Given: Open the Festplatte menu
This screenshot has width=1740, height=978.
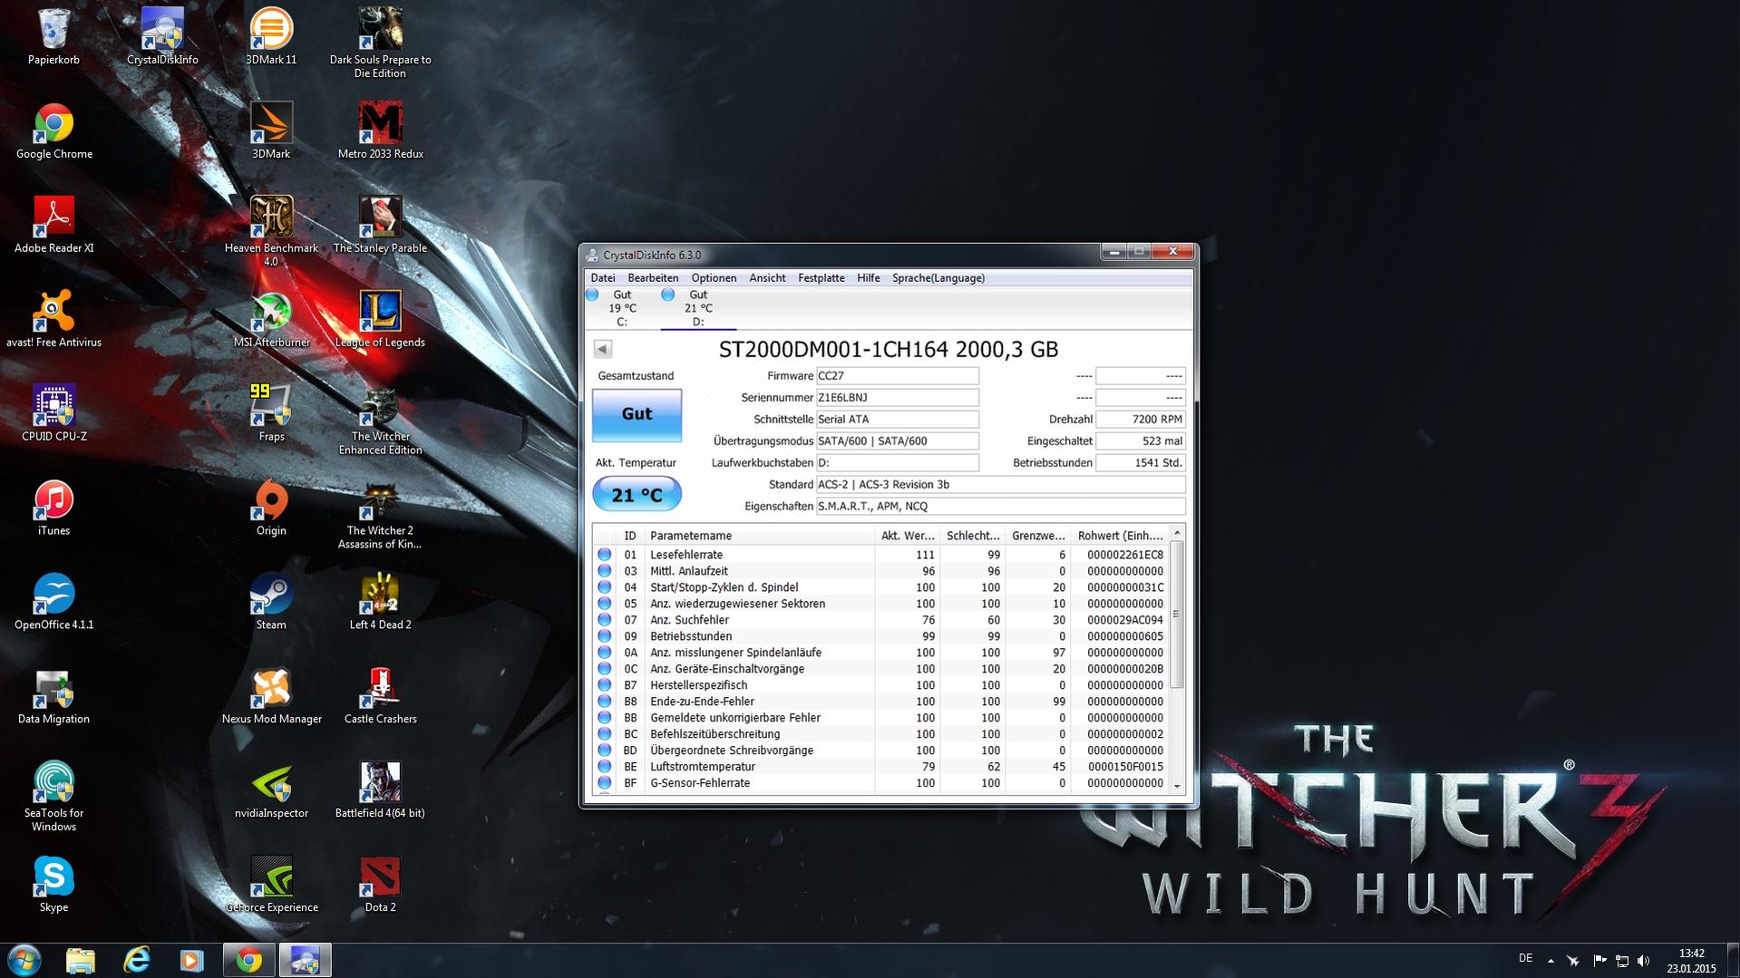Looking at the screenshot, I should [x=821, y=278].
